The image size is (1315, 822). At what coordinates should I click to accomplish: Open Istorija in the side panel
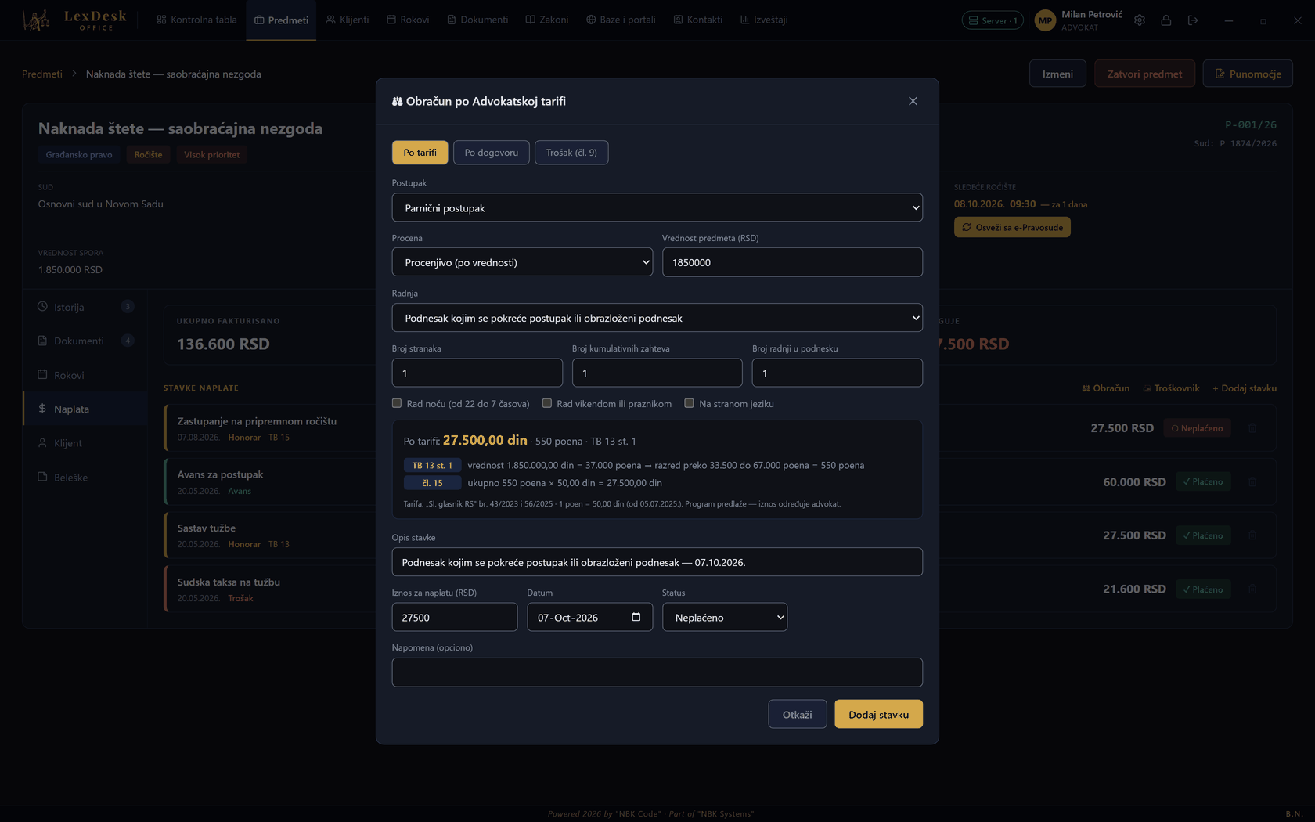[x=85, y=307]
